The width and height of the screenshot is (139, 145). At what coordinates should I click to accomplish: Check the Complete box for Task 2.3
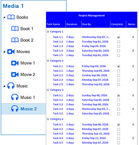[119, 75]
